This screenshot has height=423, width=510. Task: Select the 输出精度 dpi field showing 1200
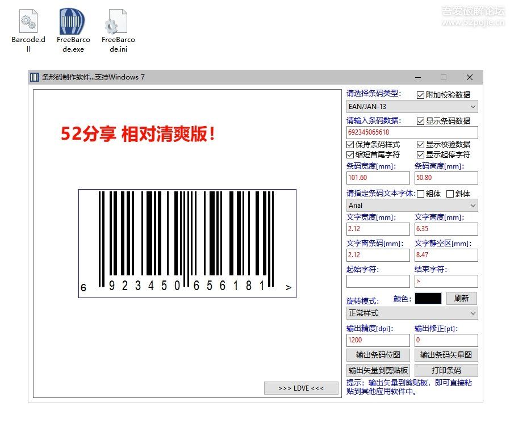click(378, 340)
